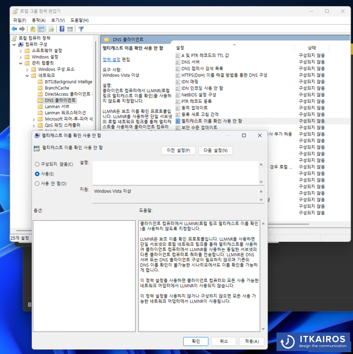This screenshot has height=354, width=353.
Task: Click the '동적 업데이트' policy icon
Action: pos(178,108)
